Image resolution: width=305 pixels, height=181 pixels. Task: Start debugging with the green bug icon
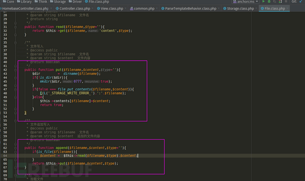point(269,1)
